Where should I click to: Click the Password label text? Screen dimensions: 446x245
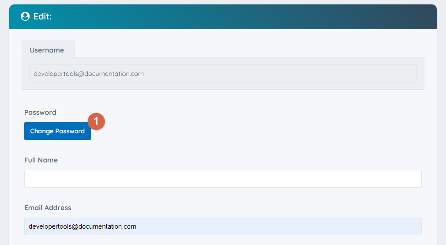tap(40, 113)
